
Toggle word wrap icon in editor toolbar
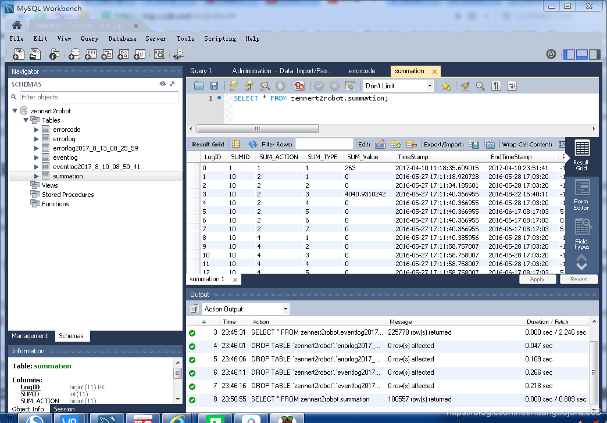pyautogui.click(x=512, y=86)
